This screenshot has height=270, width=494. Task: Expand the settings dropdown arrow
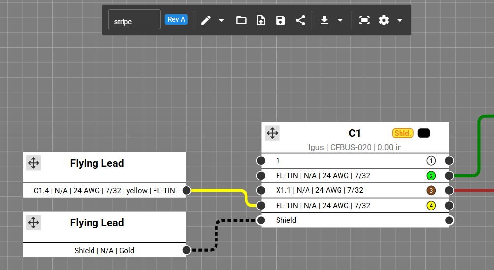[400, 20]
